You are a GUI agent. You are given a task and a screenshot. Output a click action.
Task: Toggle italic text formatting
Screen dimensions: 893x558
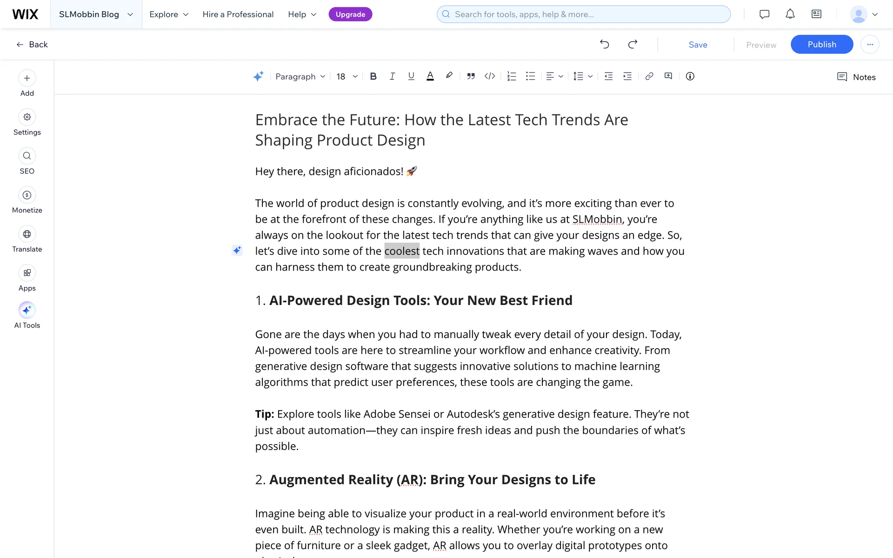tap(392, 76)
